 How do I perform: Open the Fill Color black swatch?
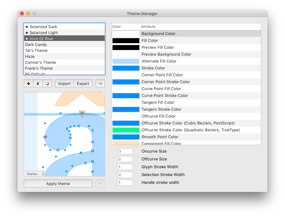click(126, 41)
